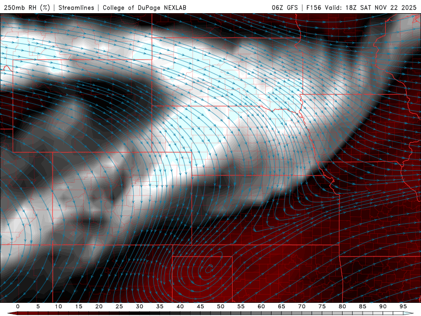
Task: Click the colorbar label "65"
Action: point(282,307)
